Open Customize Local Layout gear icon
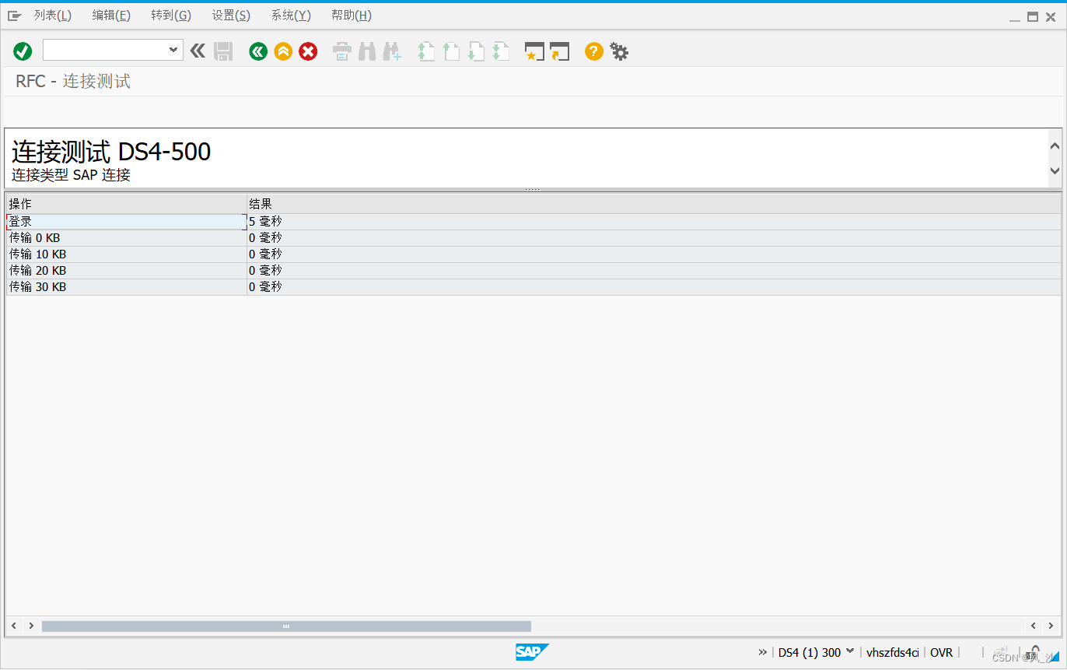 tap(619, 51)
